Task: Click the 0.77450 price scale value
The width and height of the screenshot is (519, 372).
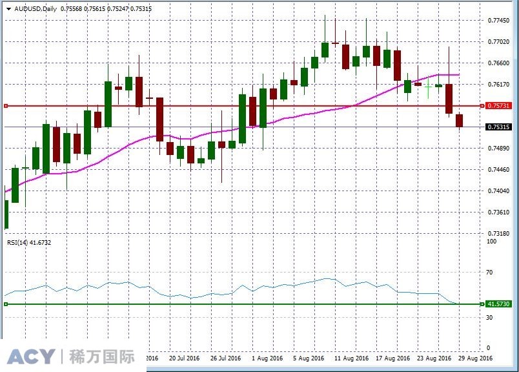Action: click(498, 21)
